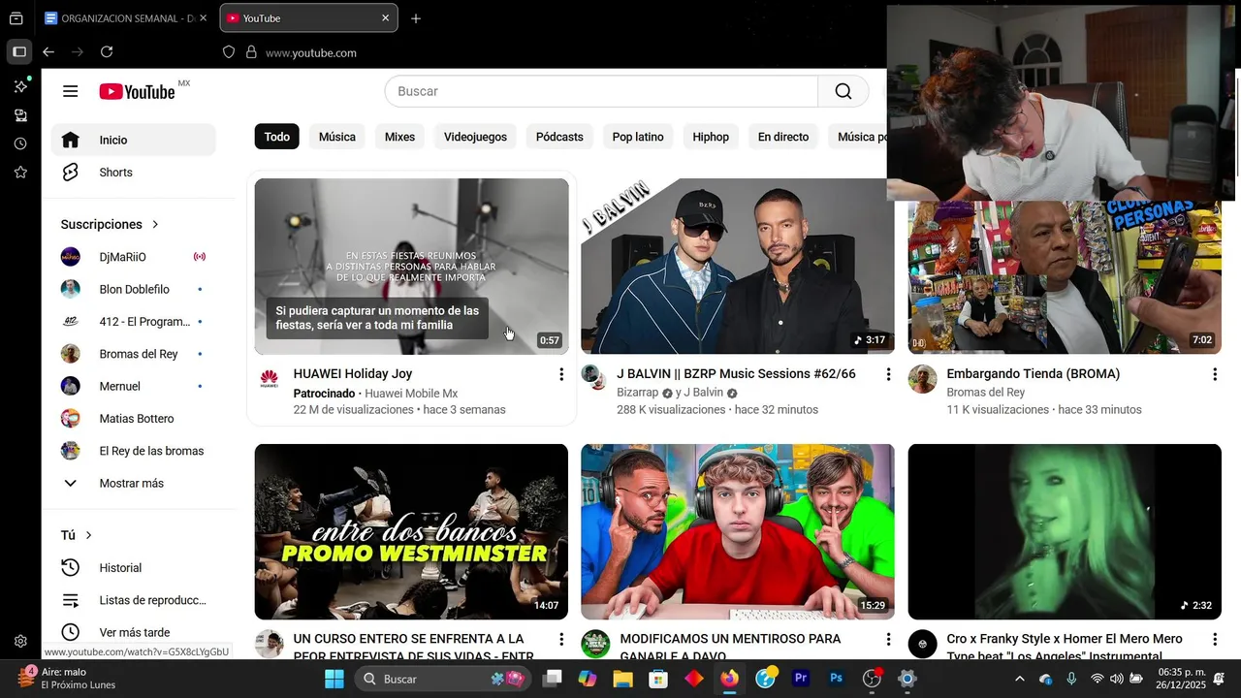The height and width of the screenshot is (698, 1241).
Task: Open options menu for HUAWEI Holiday Joy video
Action: [560, 374]
